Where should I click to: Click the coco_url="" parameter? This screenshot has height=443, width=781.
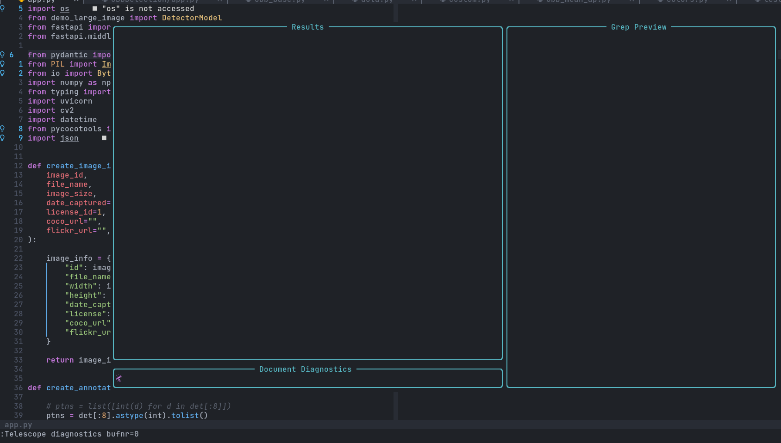pos(74,221)
